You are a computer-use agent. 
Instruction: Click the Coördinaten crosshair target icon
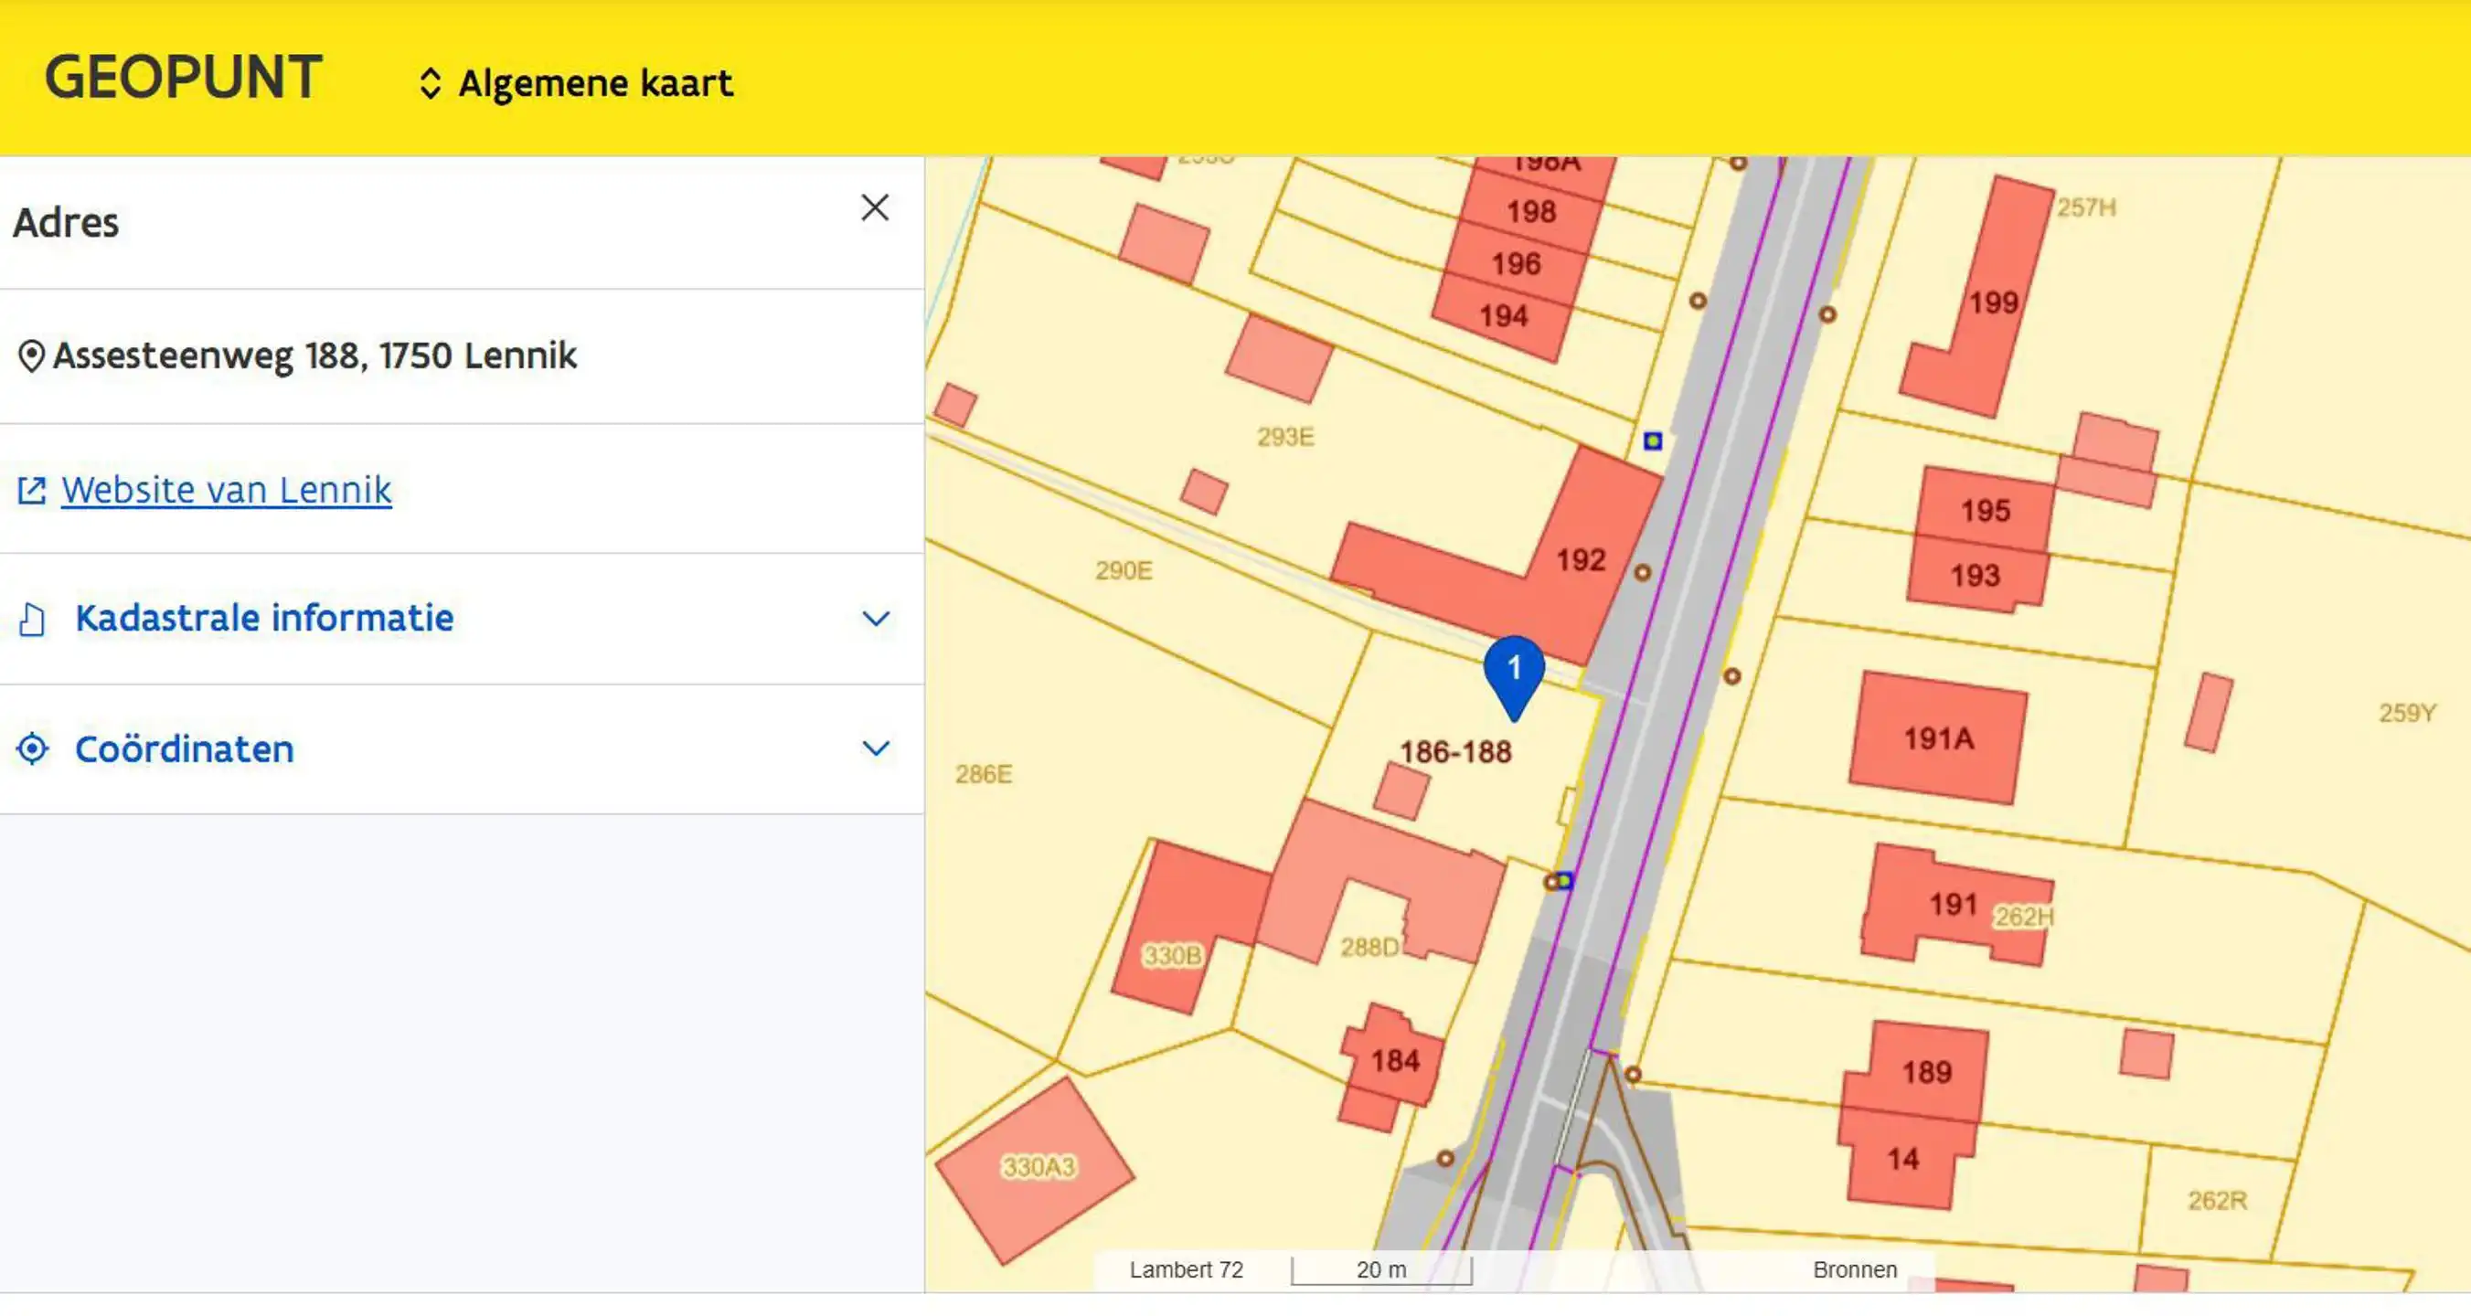click(33, 749)
